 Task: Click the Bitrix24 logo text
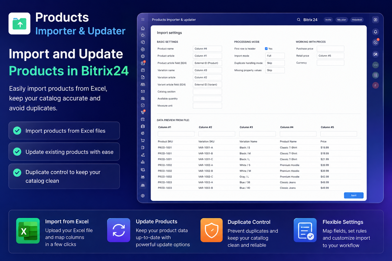[310, 20]
